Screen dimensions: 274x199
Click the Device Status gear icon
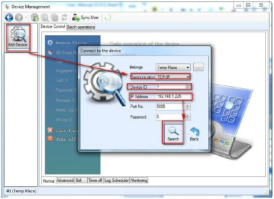(x=50, y=43)
